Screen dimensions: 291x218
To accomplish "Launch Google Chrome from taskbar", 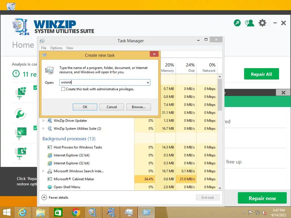I will (76, 212).
